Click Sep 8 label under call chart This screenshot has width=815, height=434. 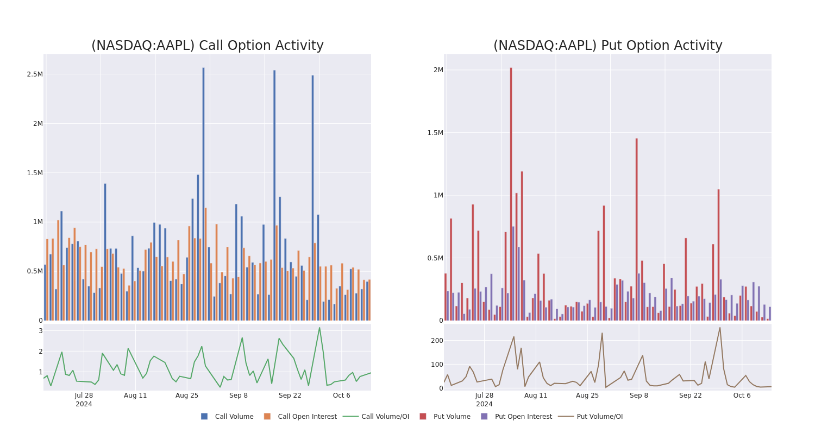(x=239, y=395)
